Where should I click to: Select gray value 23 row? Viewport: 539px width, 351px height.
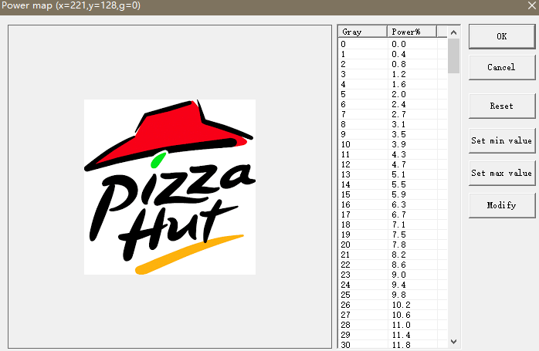point(393,275)
